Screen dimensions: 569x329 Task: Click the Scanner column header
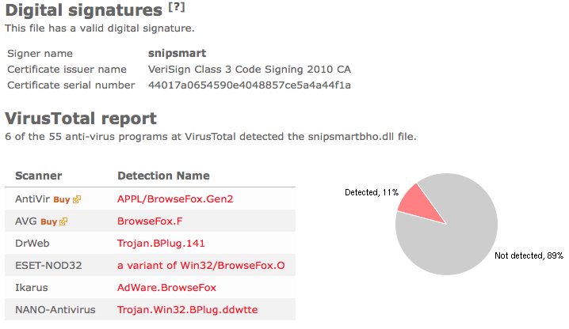39,176
